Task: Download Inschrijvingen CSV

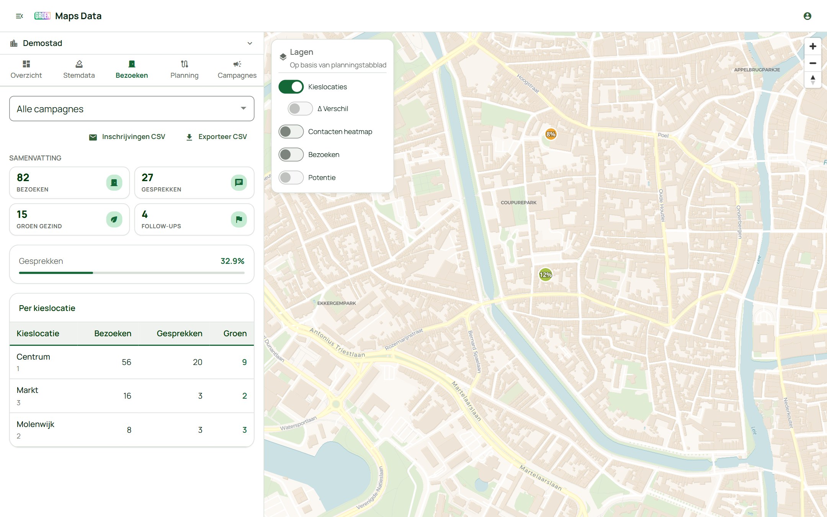Action: [x=127, y=137]
